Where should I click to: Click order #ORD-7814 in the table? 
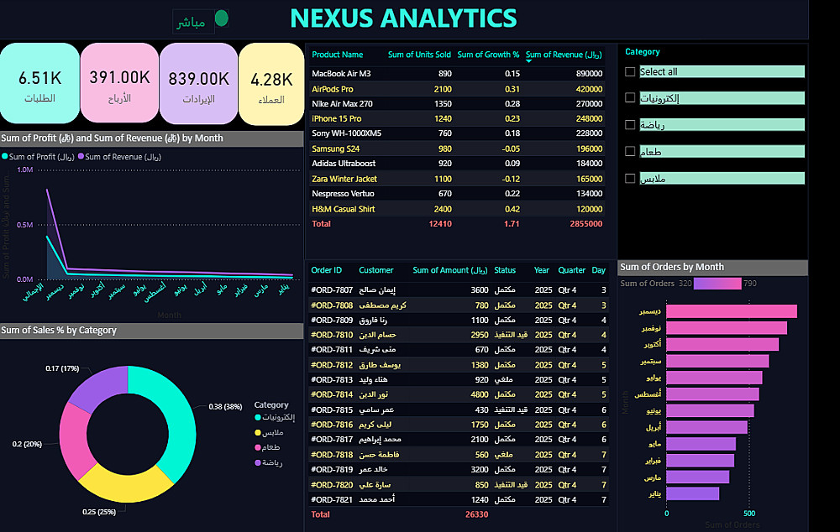click(332, 394)
